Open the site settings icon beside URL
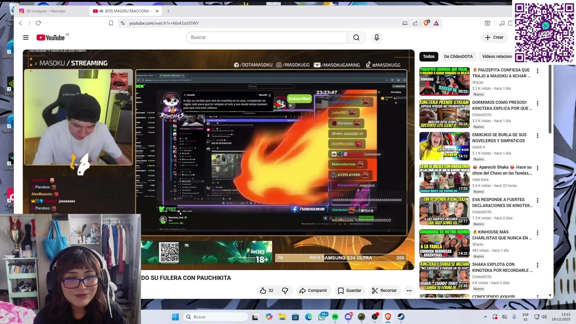576x324 pixels. (122, 23)
